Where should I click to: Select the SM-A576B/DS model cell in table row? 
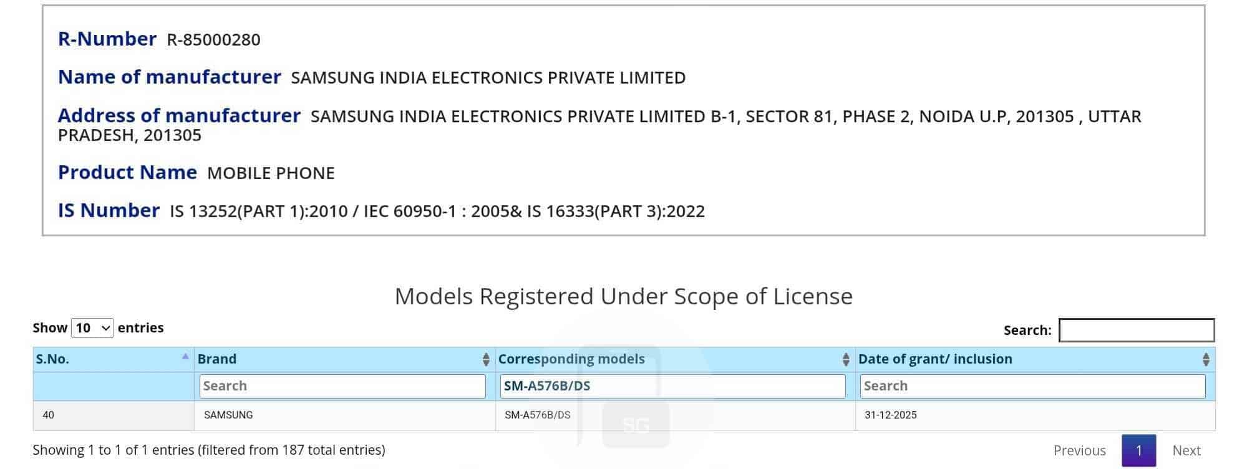click(x=537, y=415)
